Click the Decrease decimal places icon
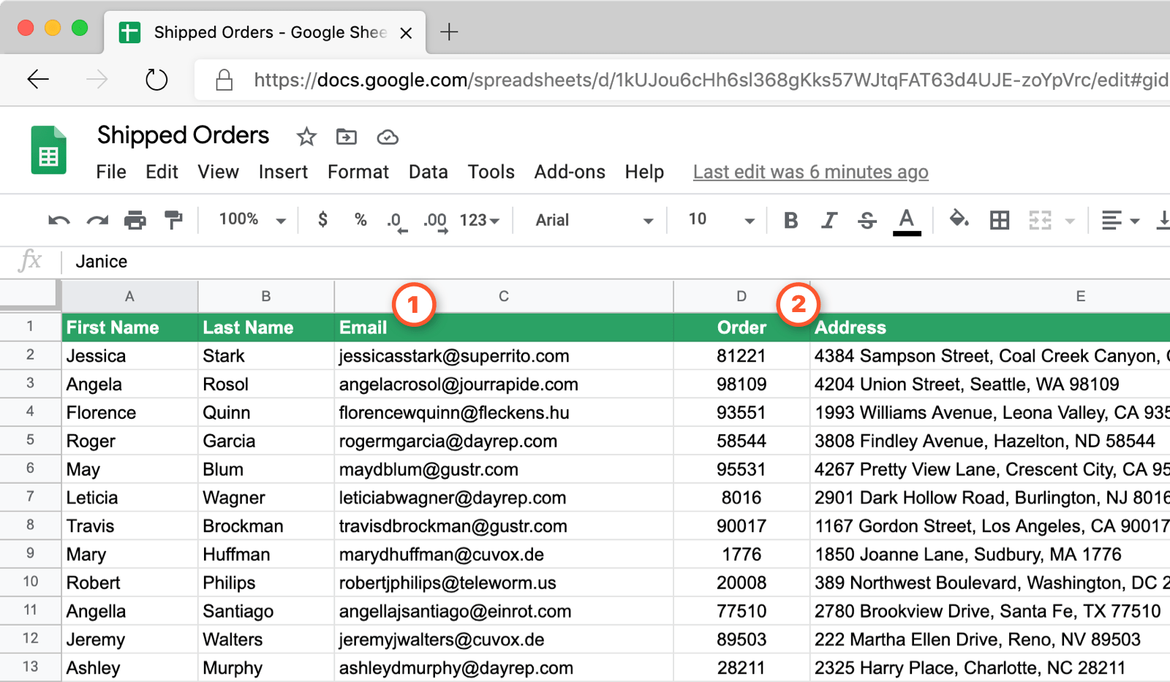The width and height of the screenshot is (1170, 682). [395, 219]
